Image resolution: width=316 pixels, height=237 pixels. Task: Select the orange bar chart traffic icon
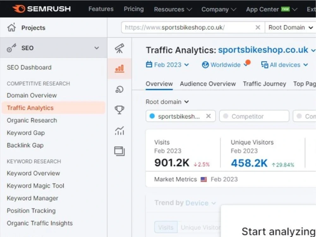pos(119,69)
